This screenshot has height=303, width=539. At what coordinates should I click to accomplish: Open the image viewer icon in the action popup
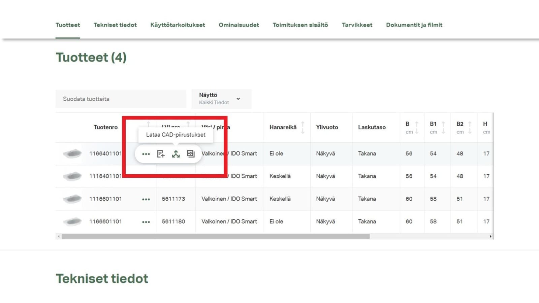(x=190, y=154)
